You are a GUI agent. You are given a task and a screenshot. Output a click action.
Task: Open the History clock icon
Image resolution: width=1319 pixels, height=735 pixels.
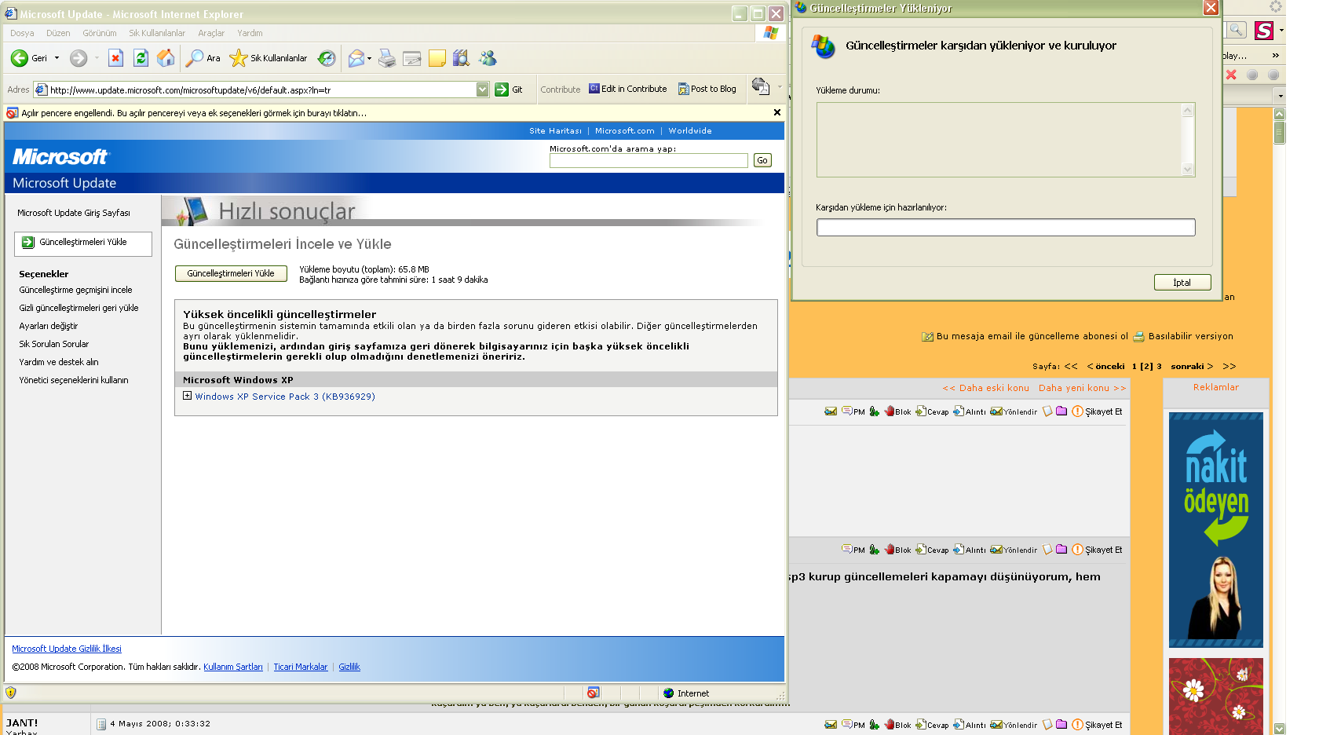(x=327, y=58)
